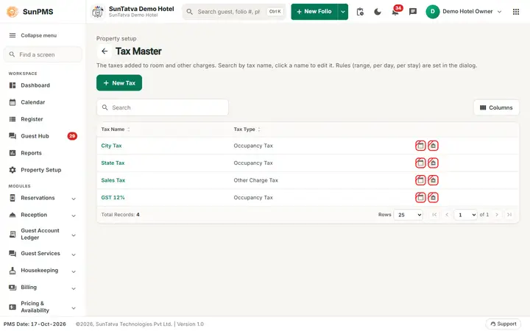
Task: Open Guest Hub from the sidebar
Action: [43, 136]
